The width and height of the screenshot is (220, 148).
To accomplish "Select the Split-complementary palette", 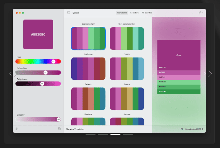I will click(127, 39).
